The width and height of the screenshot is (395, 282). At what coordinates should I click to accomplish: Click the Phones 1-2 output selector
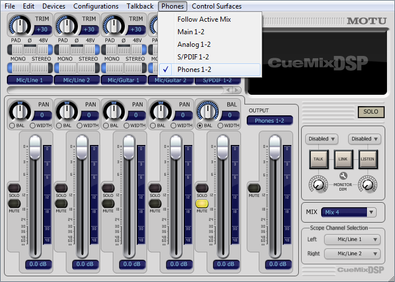point(270,121)
